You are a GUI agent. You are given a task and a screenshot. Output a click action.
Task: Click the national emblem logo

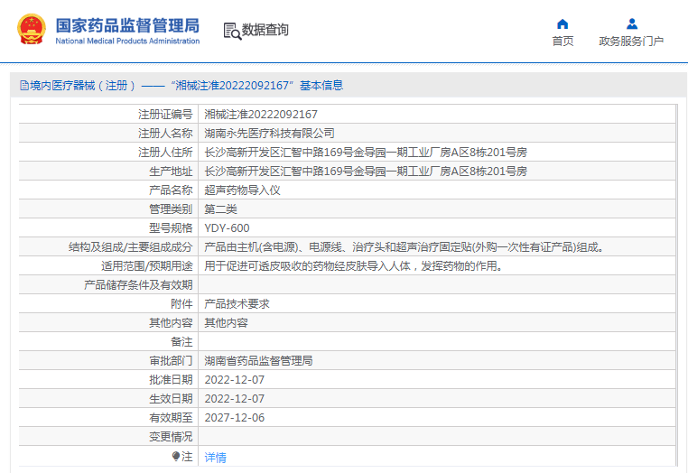32,30
